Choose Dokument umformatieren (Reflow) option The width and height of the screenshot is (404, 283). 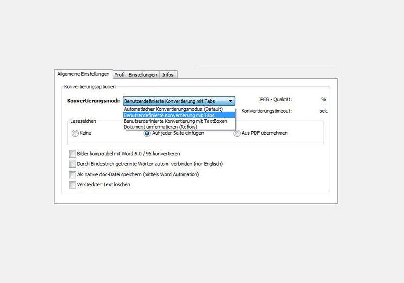tap(179, 127)
